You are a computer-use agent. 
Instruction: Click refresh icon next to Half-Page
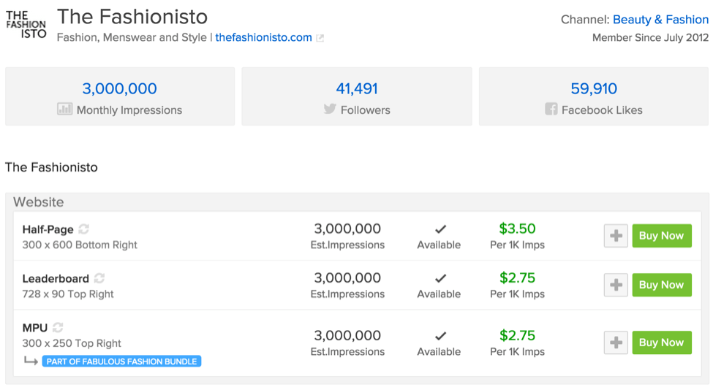pyautogui.click(x=83, y=229)
